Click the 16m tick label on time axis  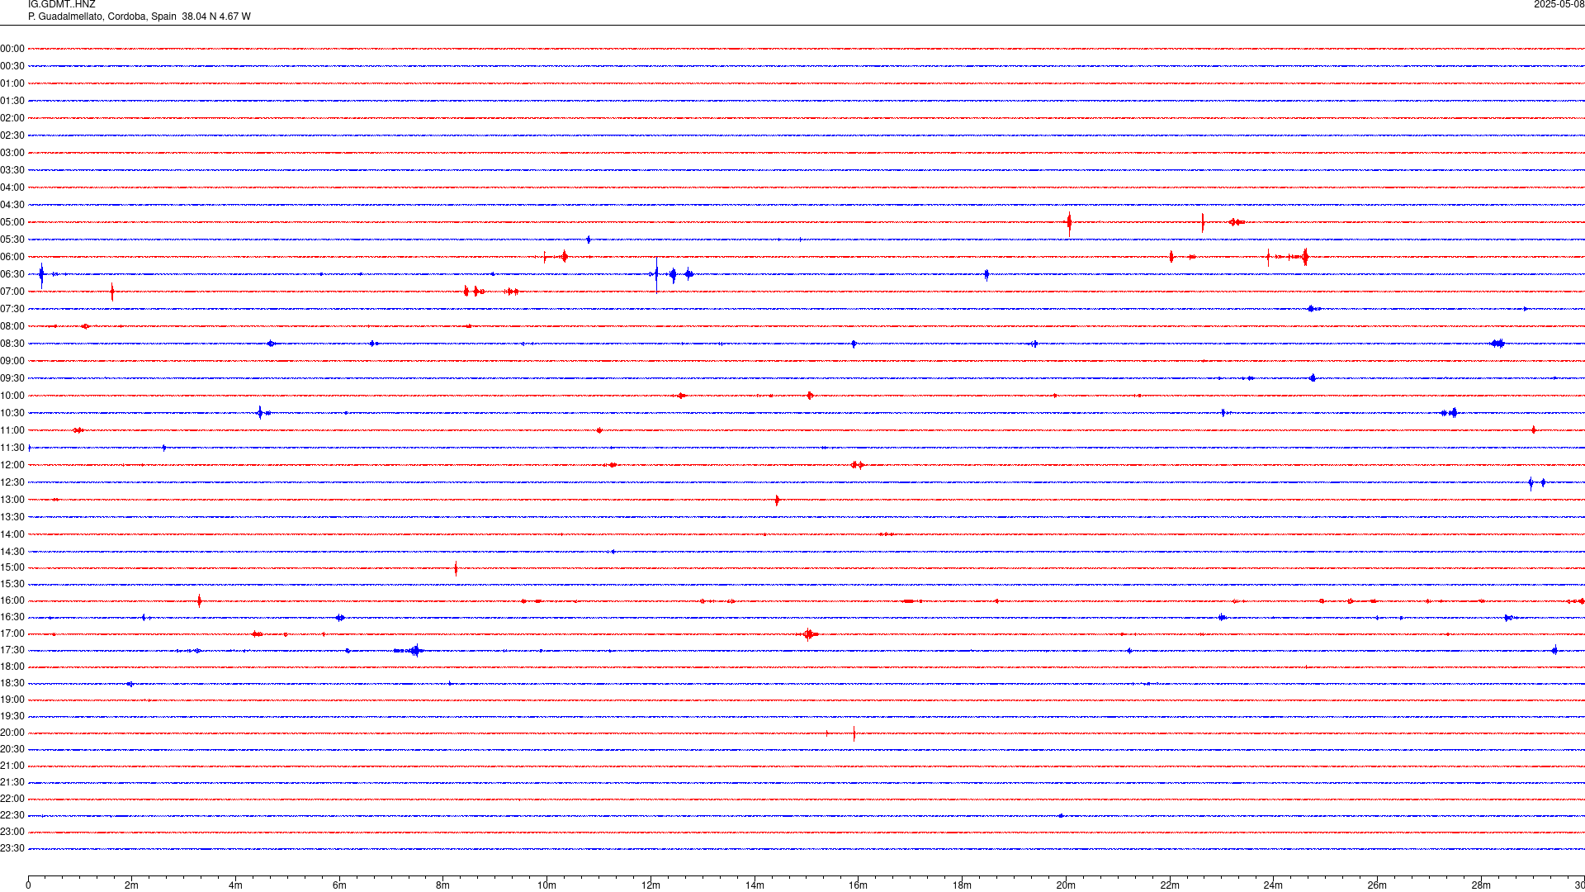(859, 885)
